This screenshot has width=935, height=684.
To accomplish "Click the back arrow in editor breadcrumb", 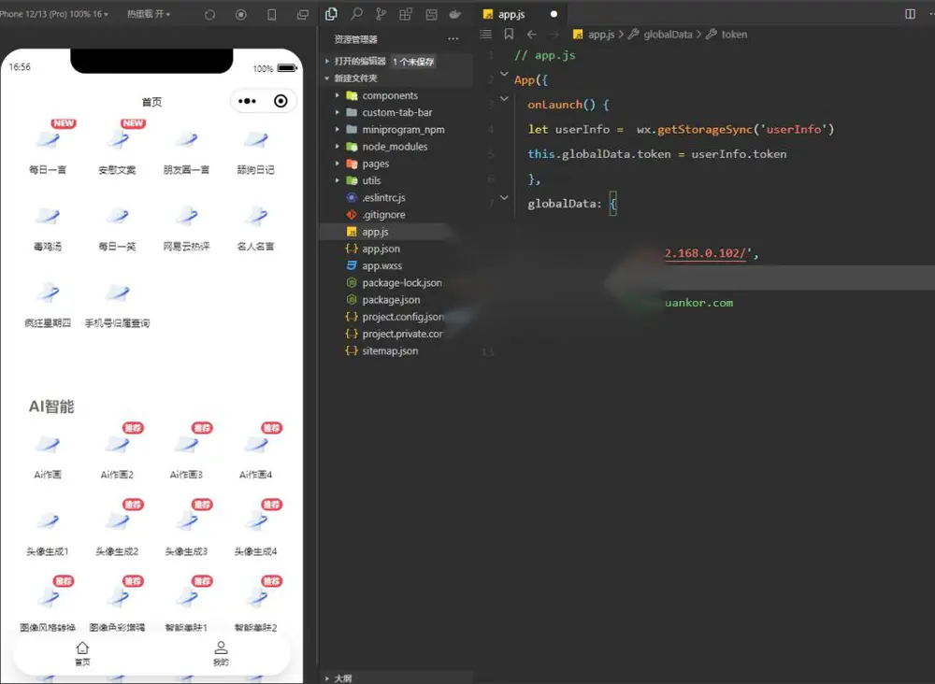I will click(x=532, y=35).
